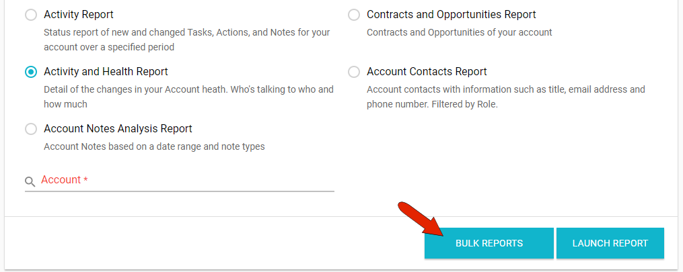This screenshot has height=272, width=683.
Task: Click the Account Notes date range description
Action: [154, 146]
